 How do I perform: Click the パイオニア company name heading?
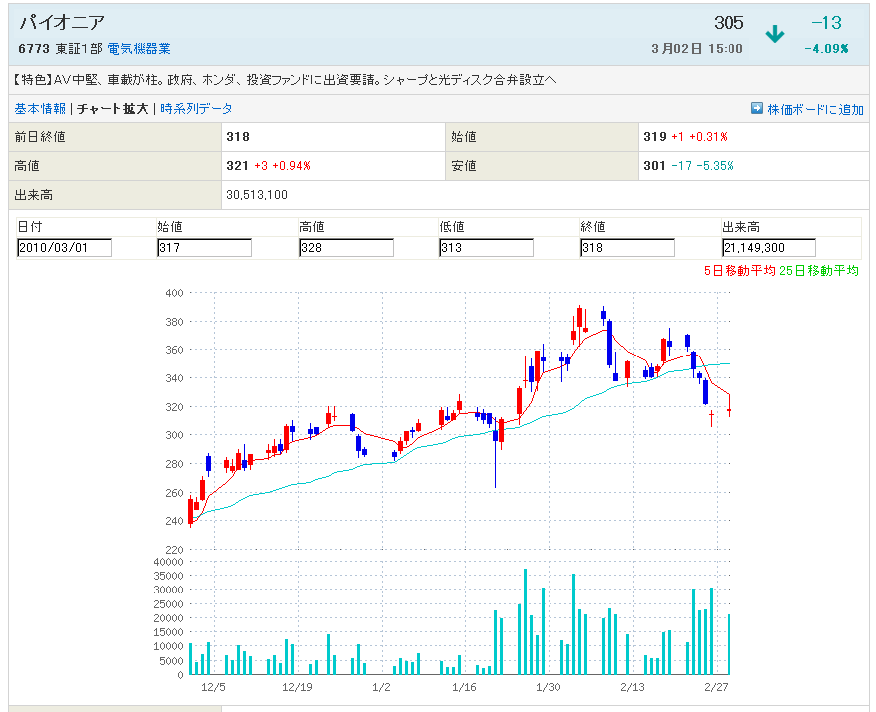tap(62, 22)
